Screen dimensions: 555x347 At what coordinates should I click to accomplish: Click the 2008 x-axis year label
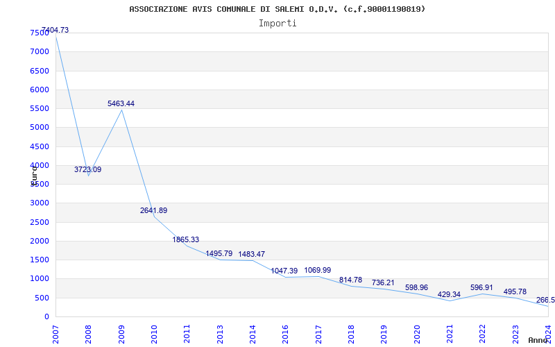tap(88, 334)
